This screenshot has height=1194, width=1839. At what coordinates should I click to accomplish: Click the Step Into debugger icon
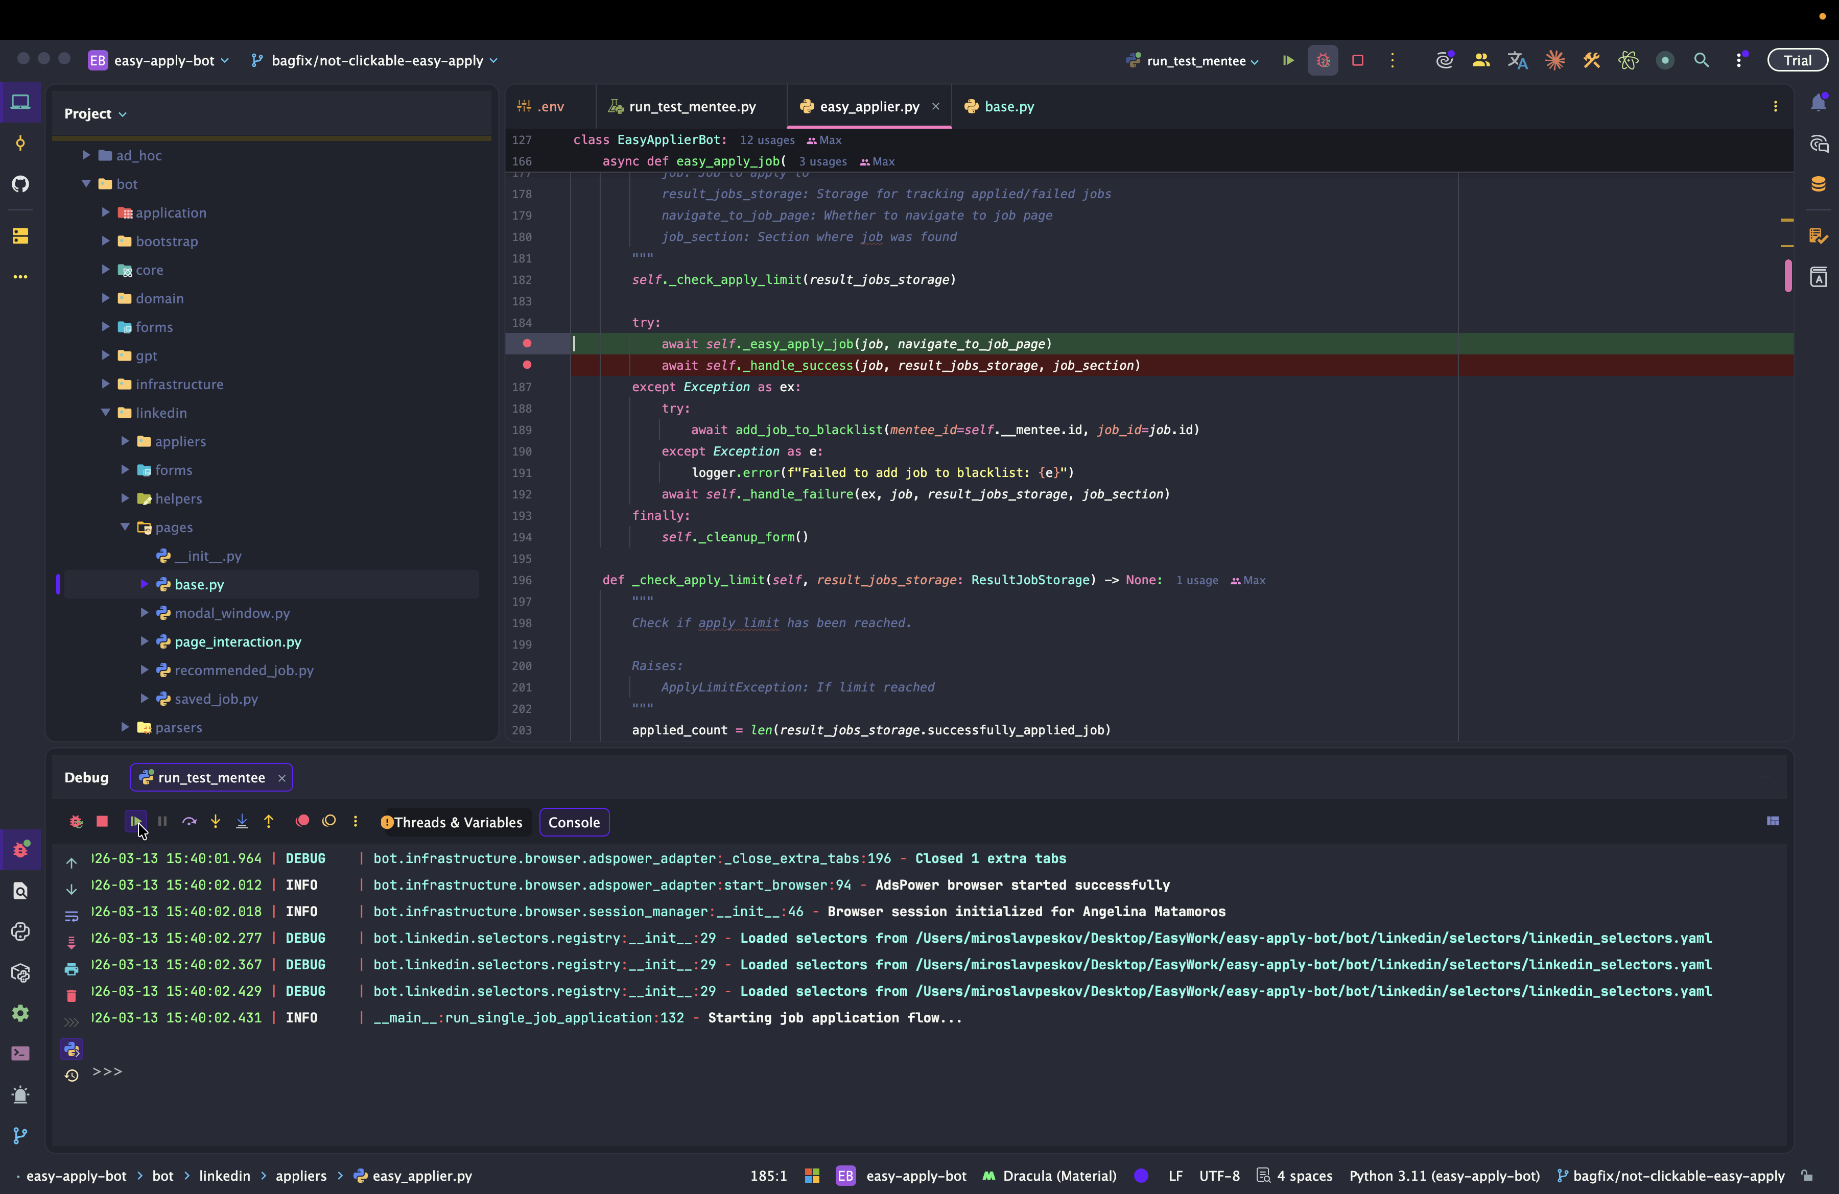216,822
